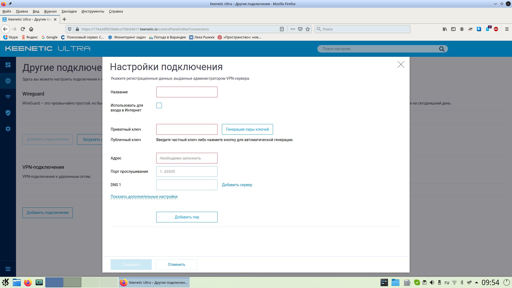The width and height of the screenshot is (512, 288).
Task: Toggle Firefox reader view icon
Action: [282, 29]
